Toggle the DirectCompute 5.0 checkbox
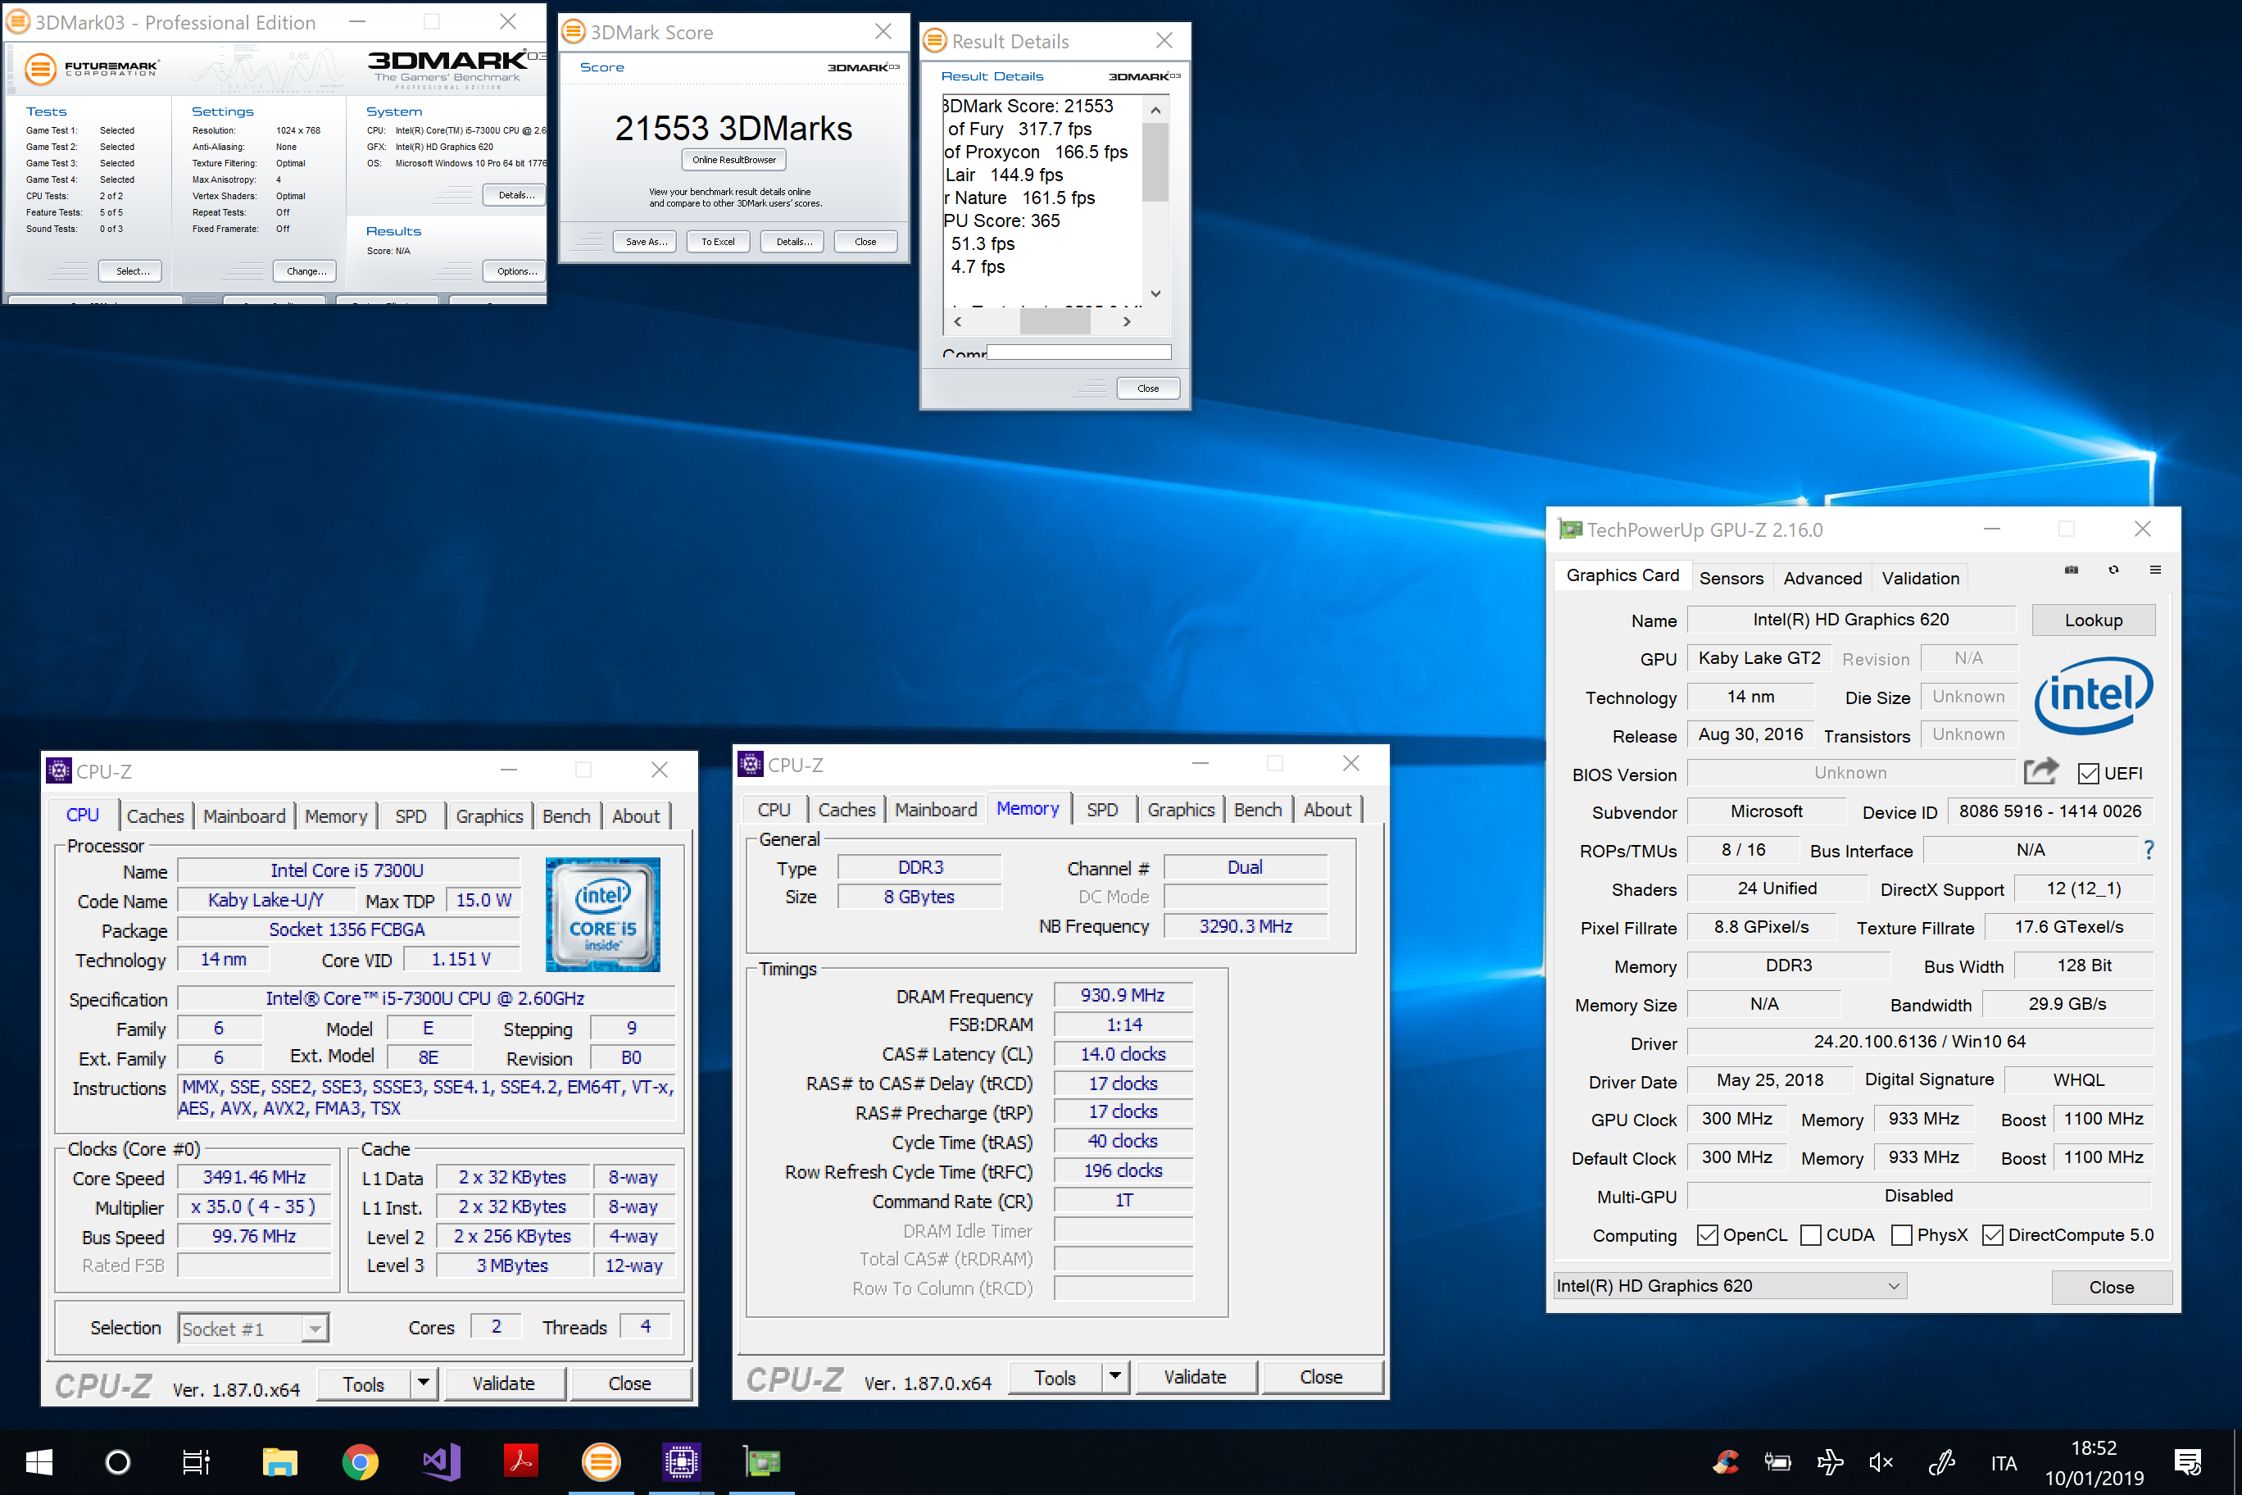Image resolution: width=2242 pixels, height=1495 pixels. coord(1992,1234)
